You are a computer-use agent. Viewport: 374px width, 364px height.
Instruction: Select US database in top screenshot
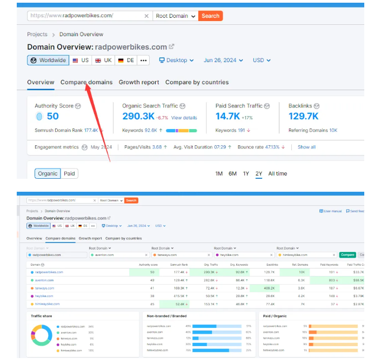click(81, 60)
